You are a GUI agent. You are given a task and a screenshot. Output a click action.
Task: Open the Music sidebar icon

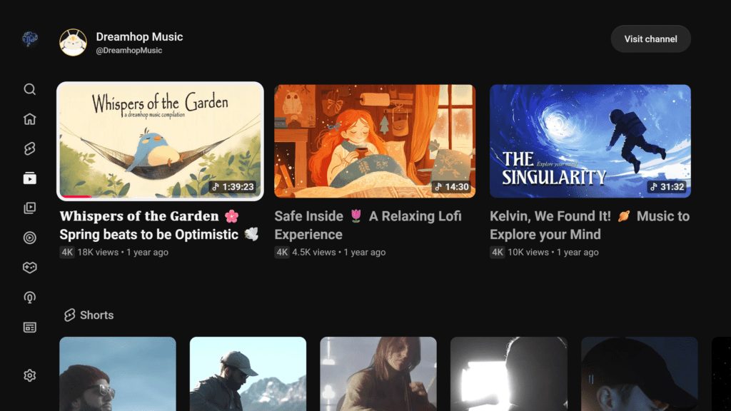[30, 238]
